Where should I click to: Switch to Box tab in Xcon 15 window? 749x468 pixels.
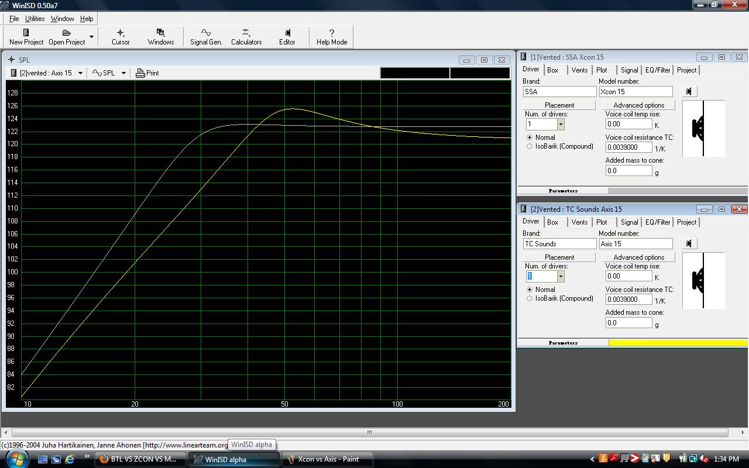click(x=552, y=70)
